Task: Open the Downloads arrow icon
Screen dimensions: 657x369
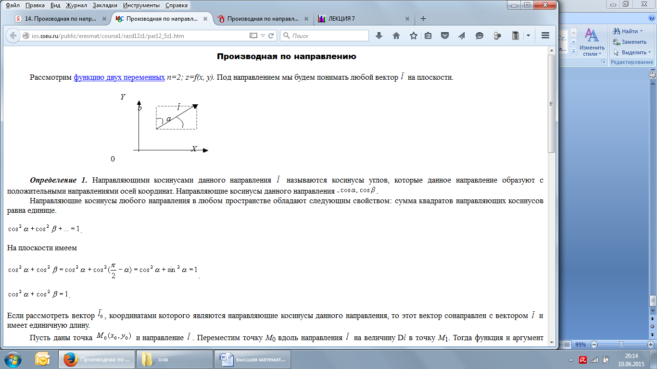Action: tap(379, 36)
